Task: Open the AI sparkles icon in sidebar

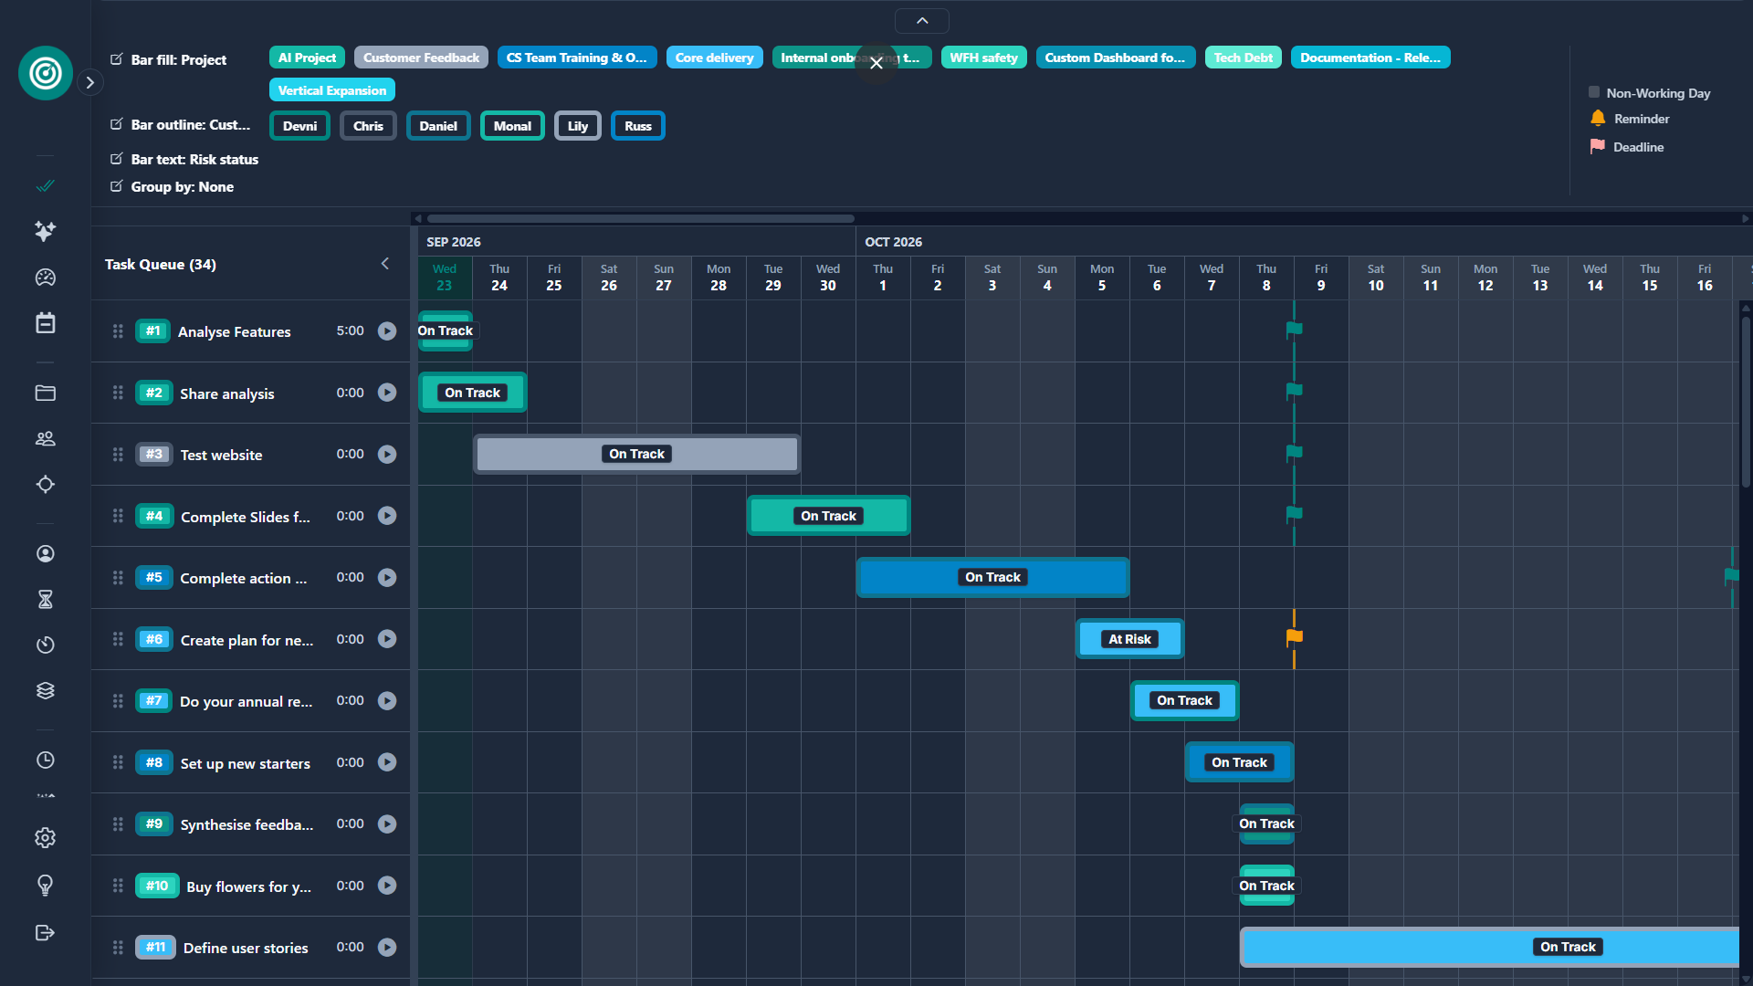Action: click(45, 231)
